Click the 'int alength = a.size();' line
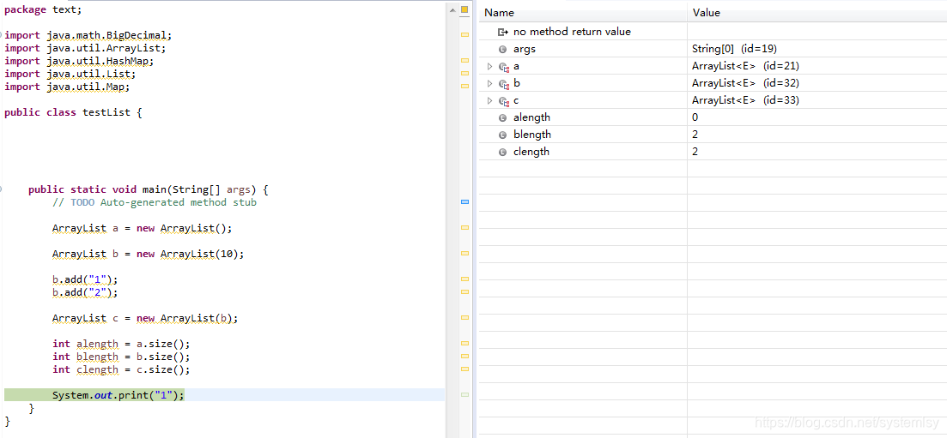The height and width of the screenshot is (438, 947). tap(121, 344)
